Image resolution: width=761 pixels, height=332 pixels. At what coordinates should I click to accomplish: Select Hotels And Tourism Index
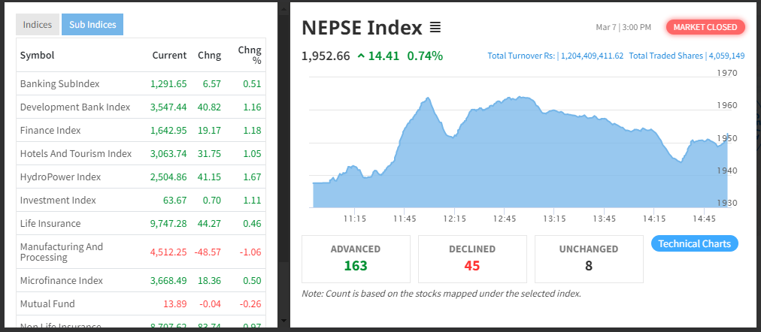coord(76,153)
